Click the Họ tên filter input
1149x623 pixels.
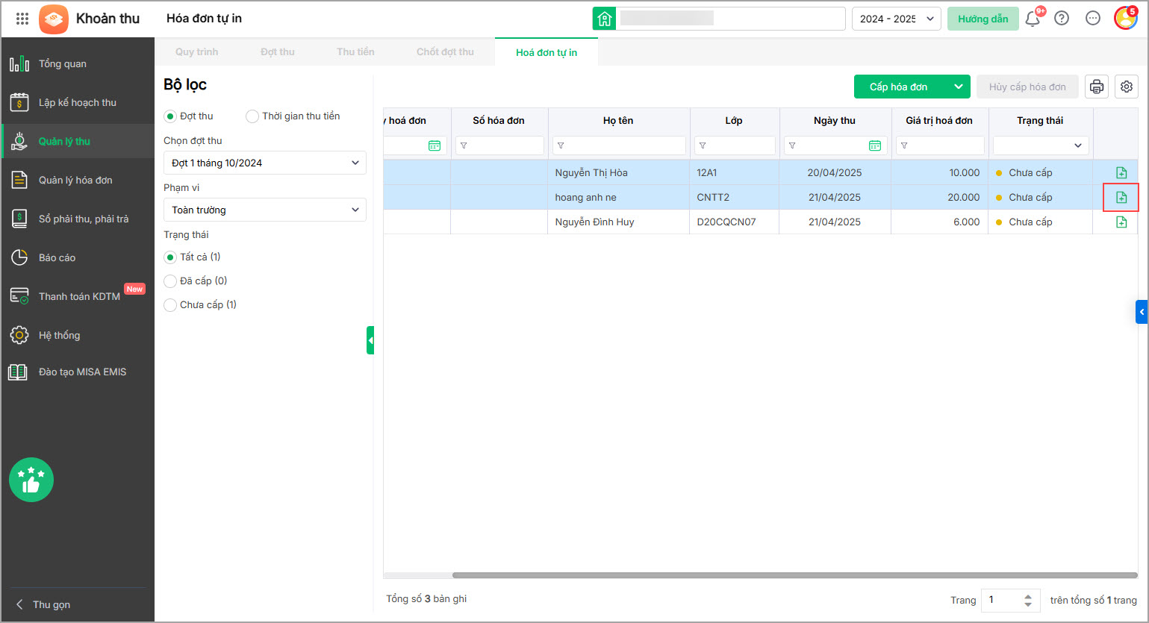(x=619, y=145)
